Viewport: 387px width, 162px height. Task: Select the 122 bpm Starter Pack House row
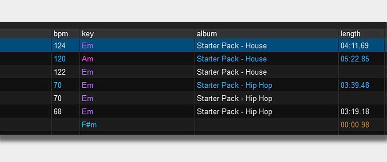pos(193,72)
